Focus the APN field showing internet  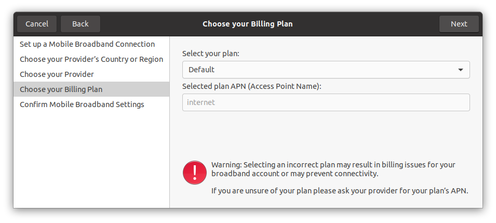tap(326, 102)
